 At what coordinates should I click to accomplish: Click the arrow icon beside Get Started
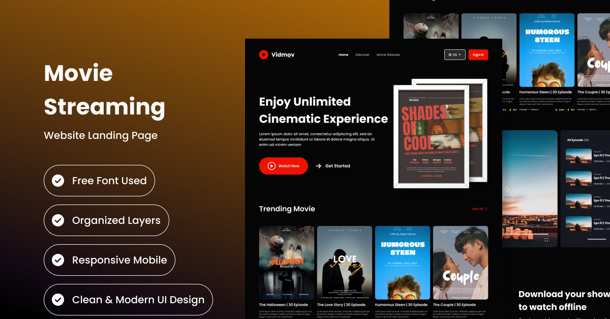click(319, 166)
